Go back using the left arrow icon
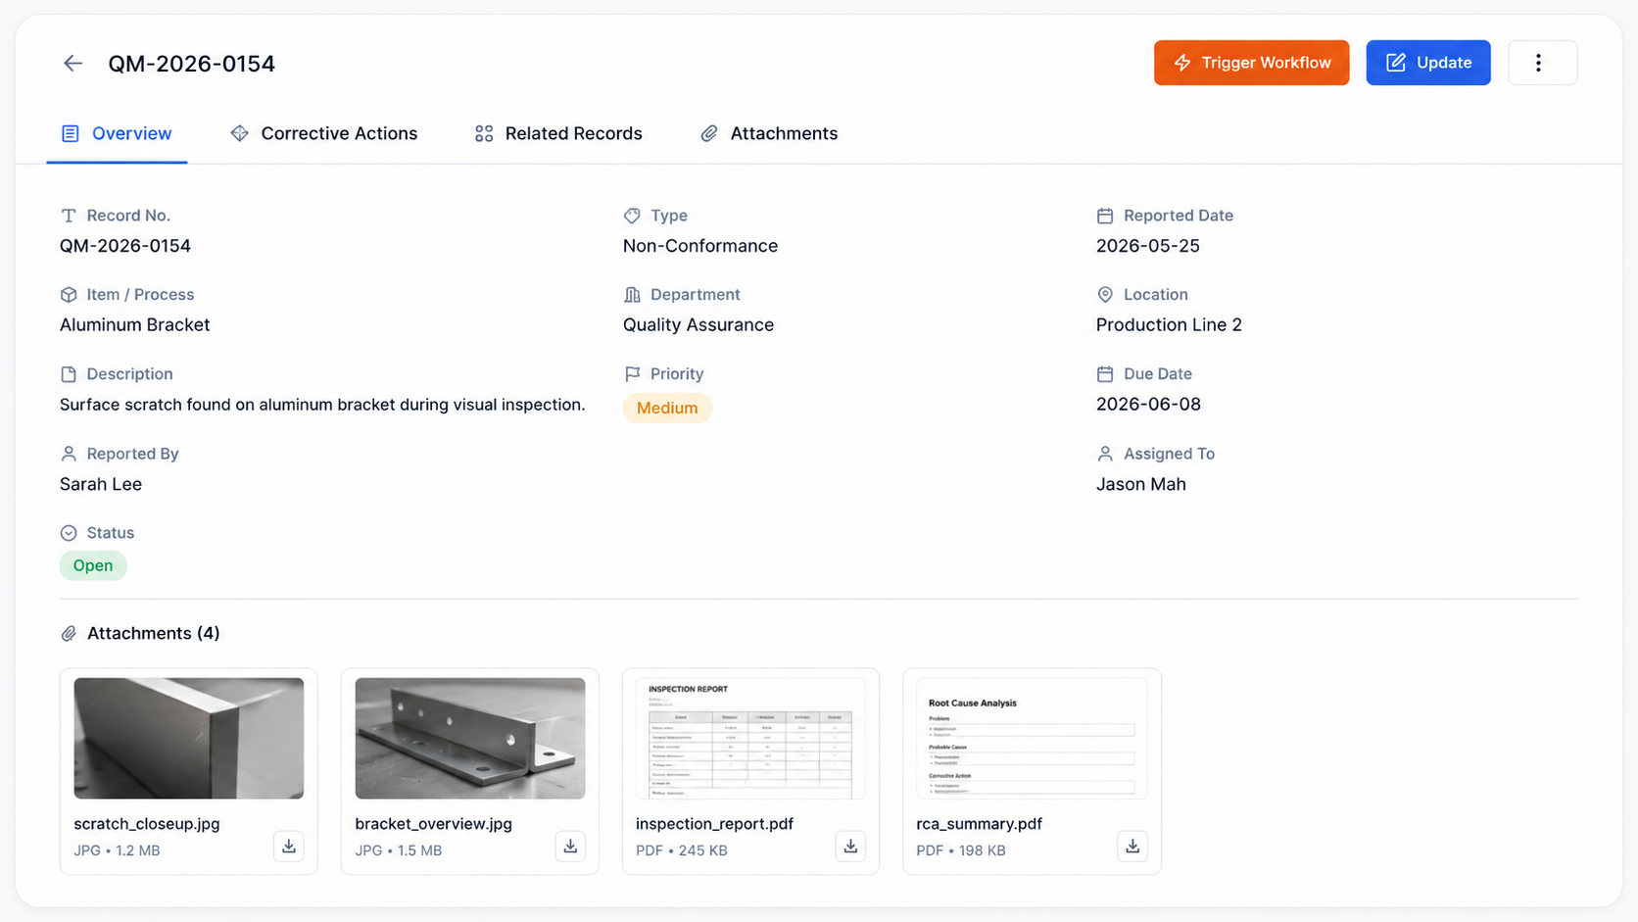 [72, 64]
